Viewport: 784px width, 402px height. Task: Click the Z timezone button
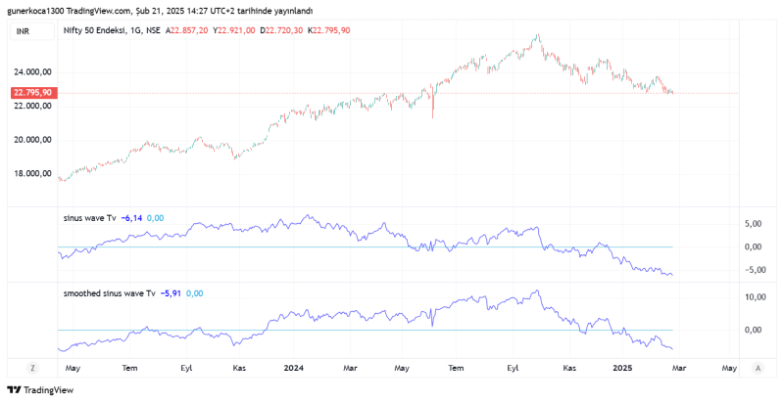point(32,368)
